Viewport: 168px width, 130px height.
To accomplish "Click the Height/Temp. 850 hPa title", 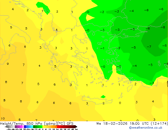I will (21, 124).
